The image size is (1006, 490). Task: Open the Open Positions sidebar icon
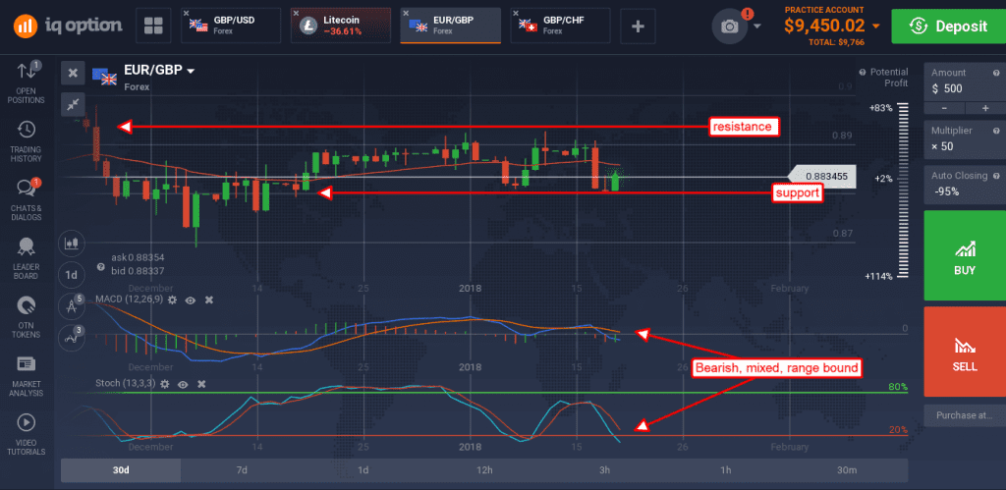(27, 82)
